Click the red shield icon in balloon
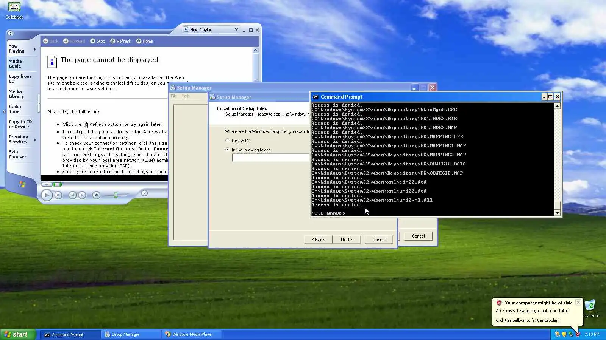The image size is (606, 340). (499, 303)
